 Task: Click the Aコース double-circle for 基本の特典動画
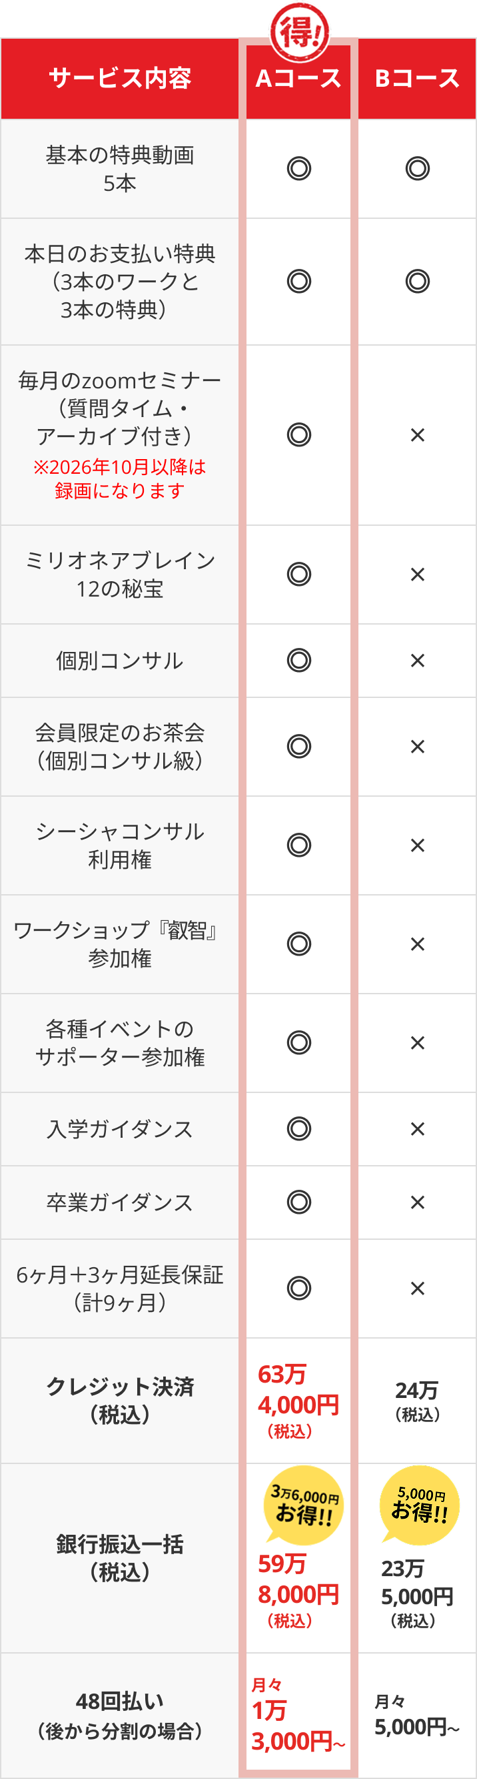pyautogui.click(x=298, y=169)
